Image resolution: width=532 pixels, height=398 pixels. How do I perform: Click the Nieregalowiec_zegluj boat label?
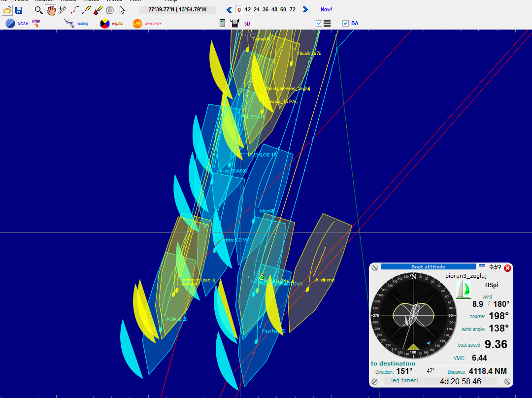click(288, 88)
